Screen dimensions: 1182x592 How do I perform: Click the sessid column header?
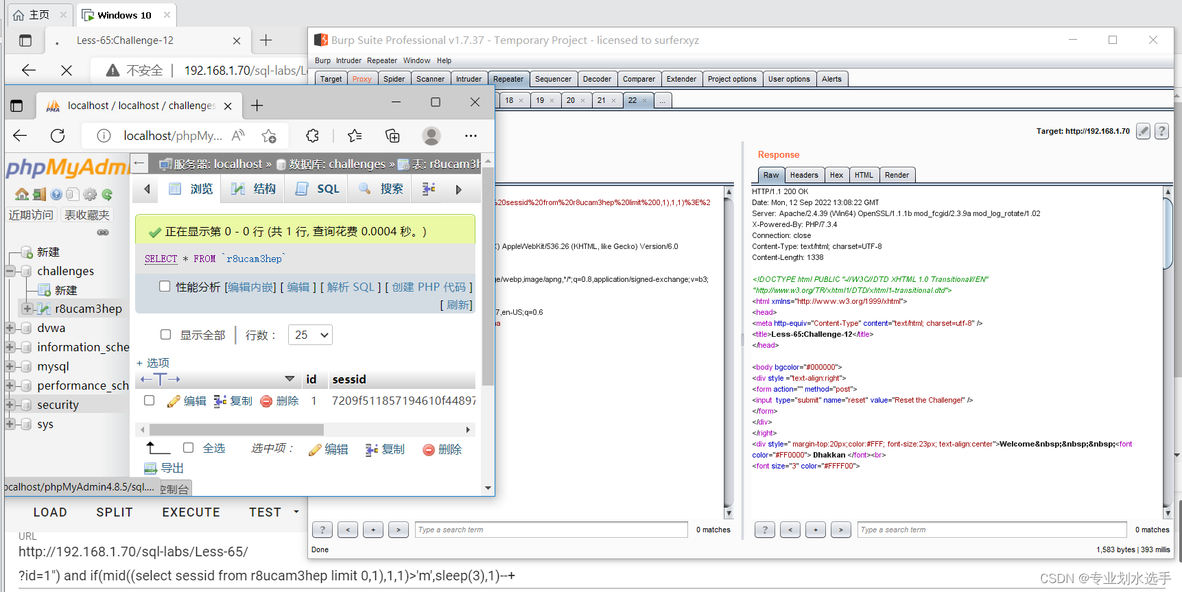click(x=349, y=379)
